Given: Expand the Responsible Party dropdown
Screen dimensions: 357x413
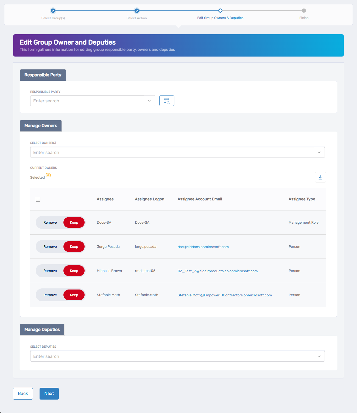Looking at the screenshot, I should point(149,101).
